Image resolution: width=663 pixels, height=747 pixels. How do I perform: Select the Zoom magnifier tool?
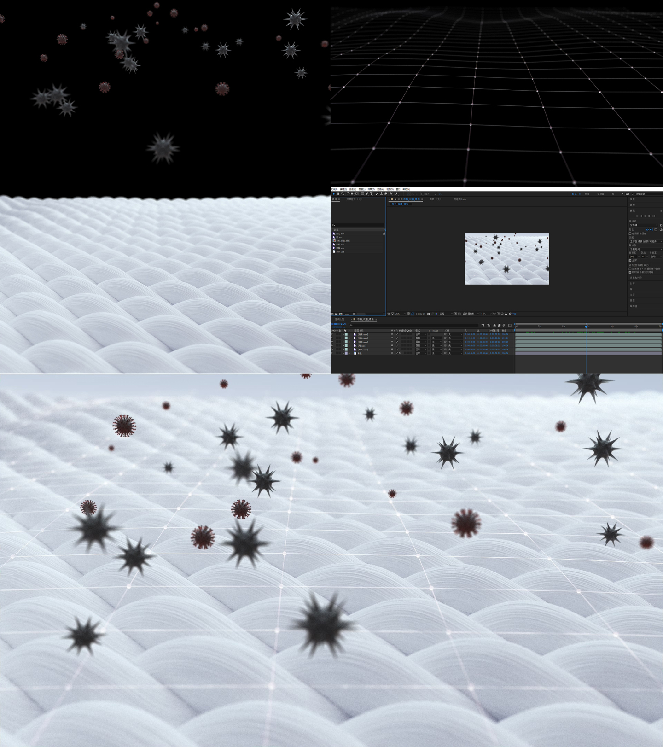click(343, 194)
